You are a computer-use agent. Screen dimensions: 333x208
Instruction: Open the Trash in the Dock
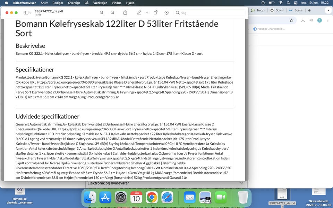[243, 197]
